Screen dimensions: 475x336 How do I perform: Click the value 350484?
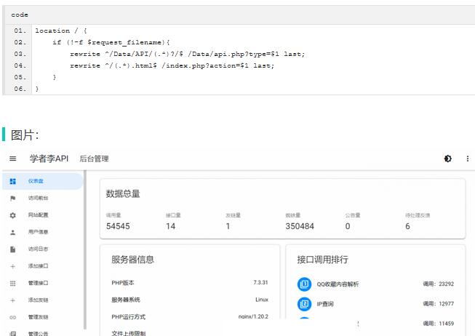[x=300, y=226]
